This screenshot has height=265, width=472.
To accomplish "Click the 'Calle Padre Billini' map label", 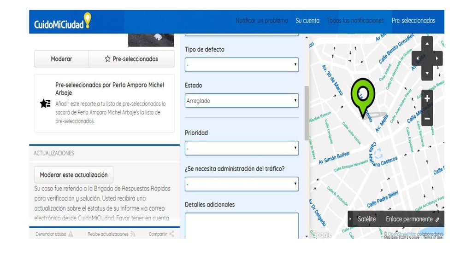I will click(x=383, y=199).
